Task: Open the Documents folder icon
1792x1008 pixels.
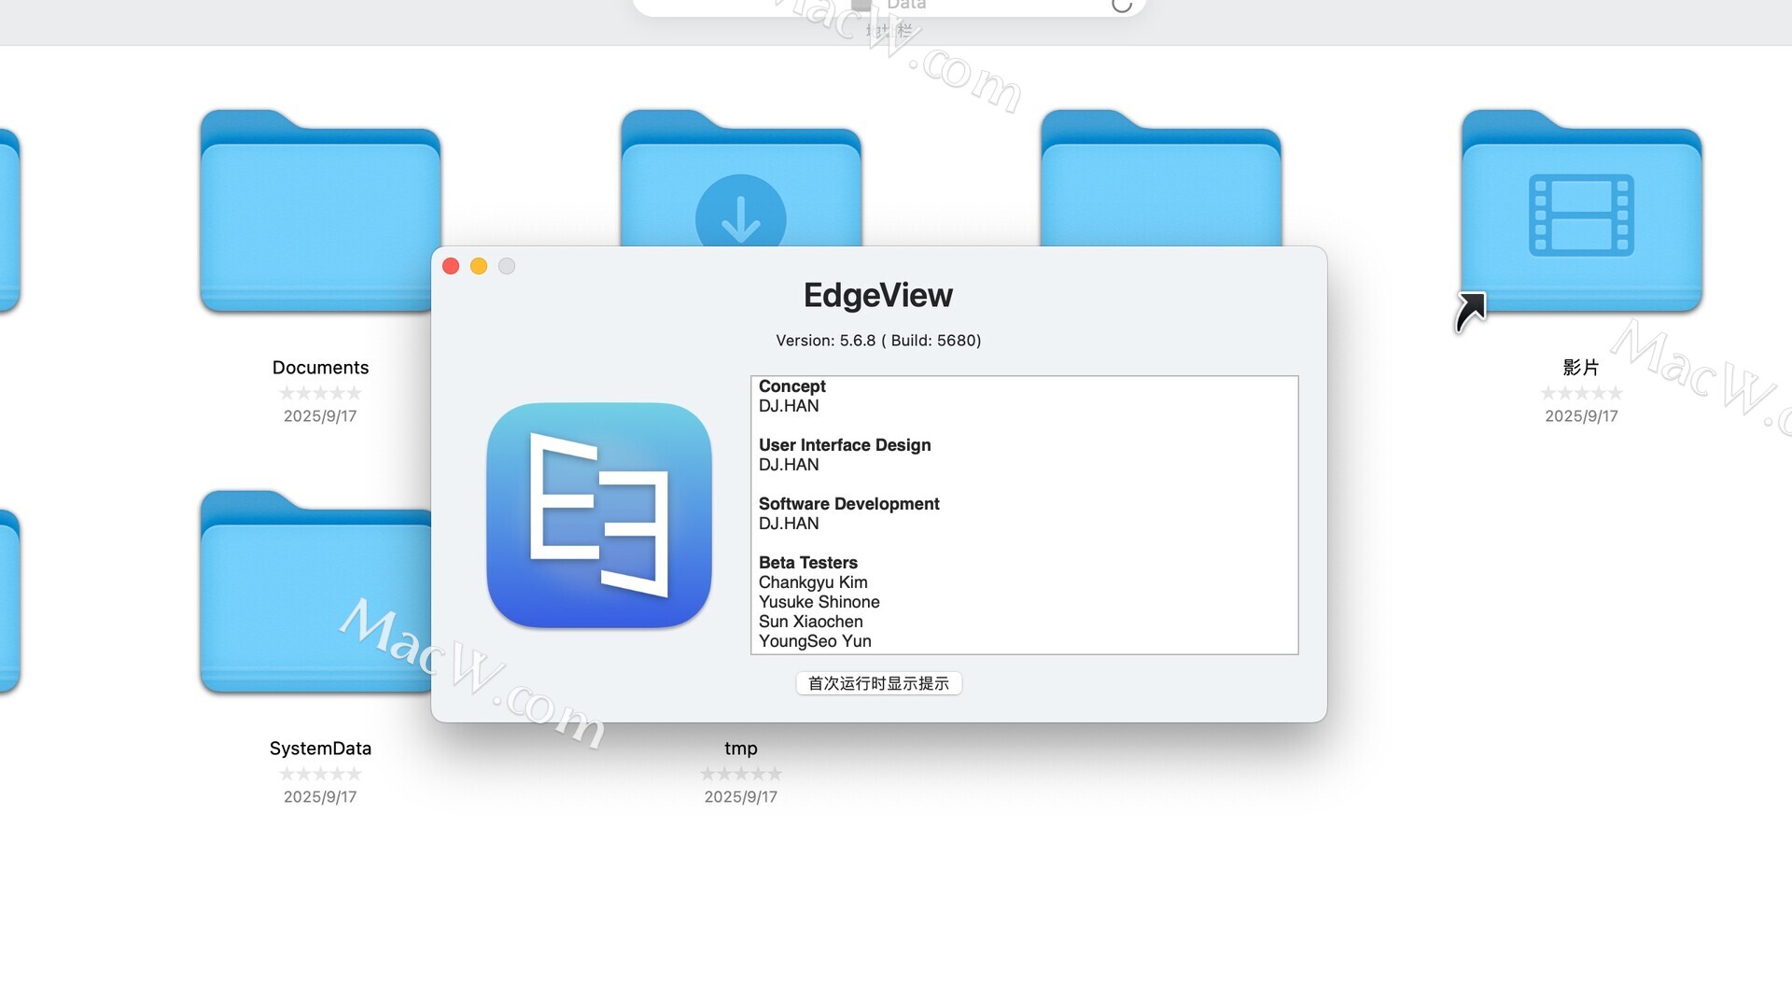Action: point(319,213)
